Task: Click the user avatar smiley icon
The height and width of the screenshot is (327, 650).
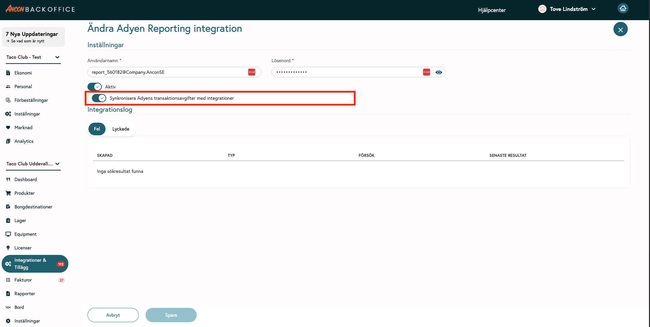Action: point(542,9)
